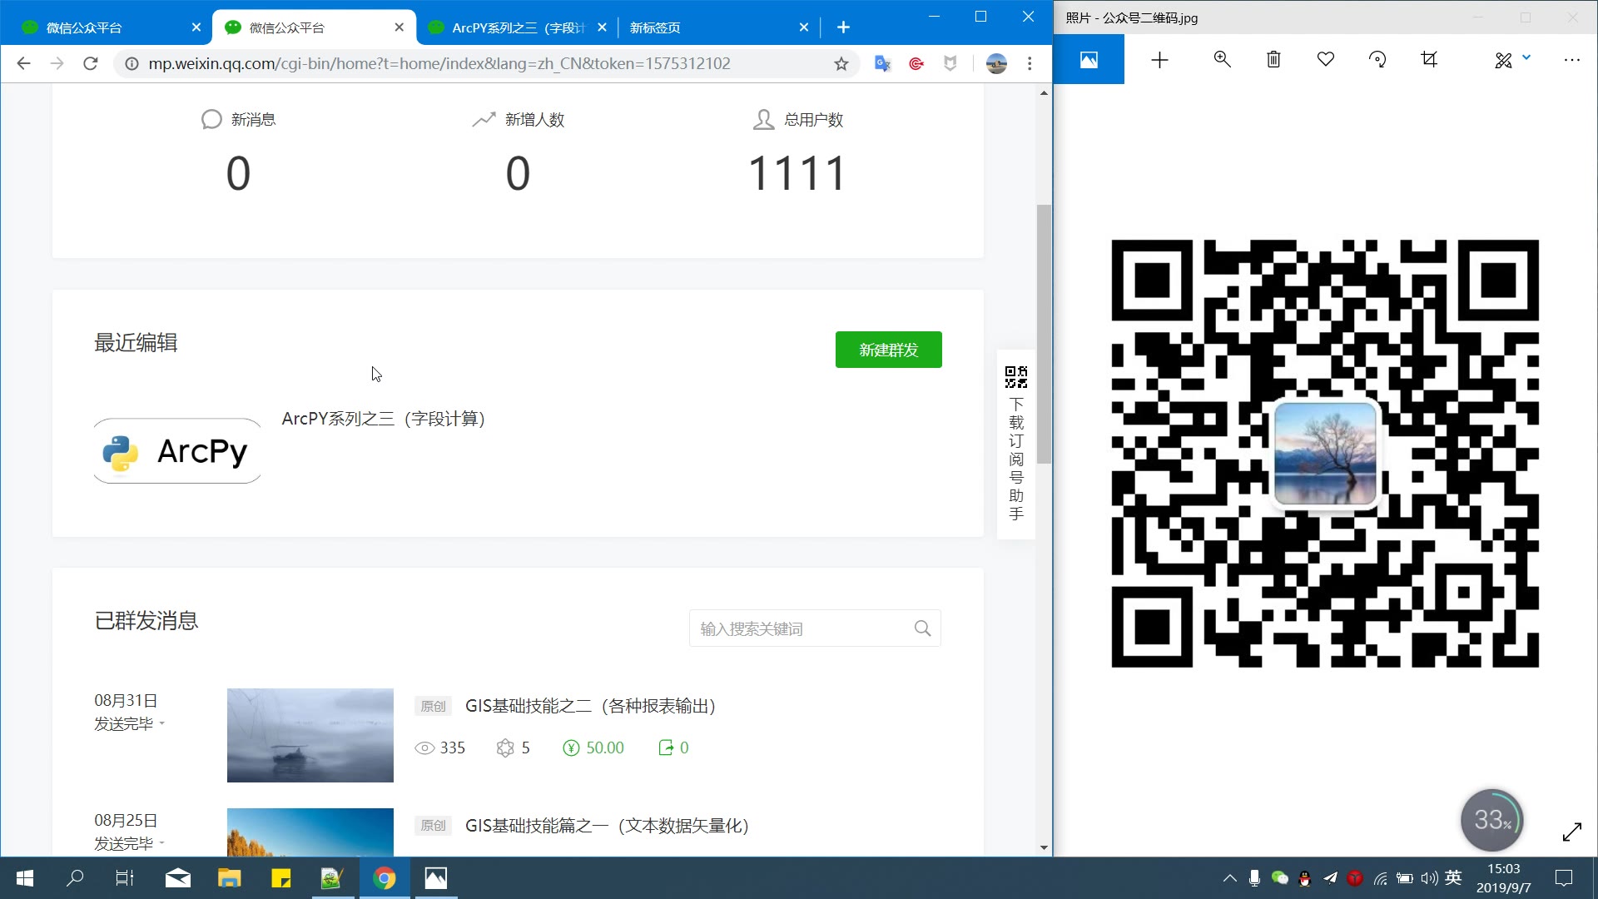This screenshot has width=1598, height=899.
Task: Open the See more ellipsis menu in Photos
Action: (x=1571, y=60)
